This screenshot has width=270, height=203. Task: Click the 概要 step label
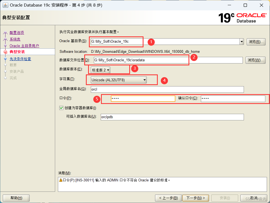pyautogui.click(x=13, y=65)
